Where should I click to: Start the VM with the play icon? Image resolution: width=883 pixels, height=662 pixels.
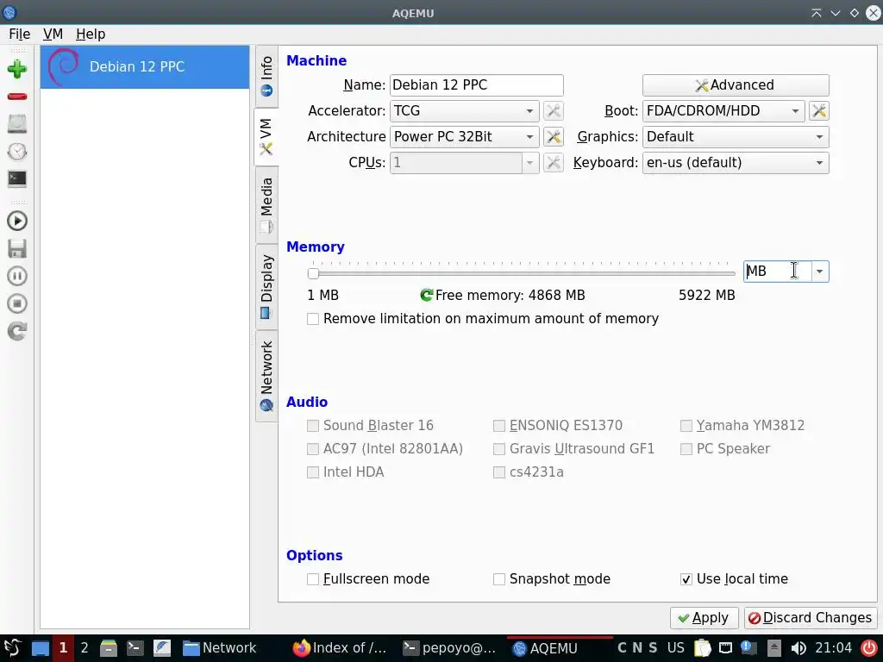tap(17, 221)
